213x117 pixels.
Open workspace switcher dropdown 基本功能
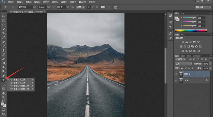(x=203, y=7)
